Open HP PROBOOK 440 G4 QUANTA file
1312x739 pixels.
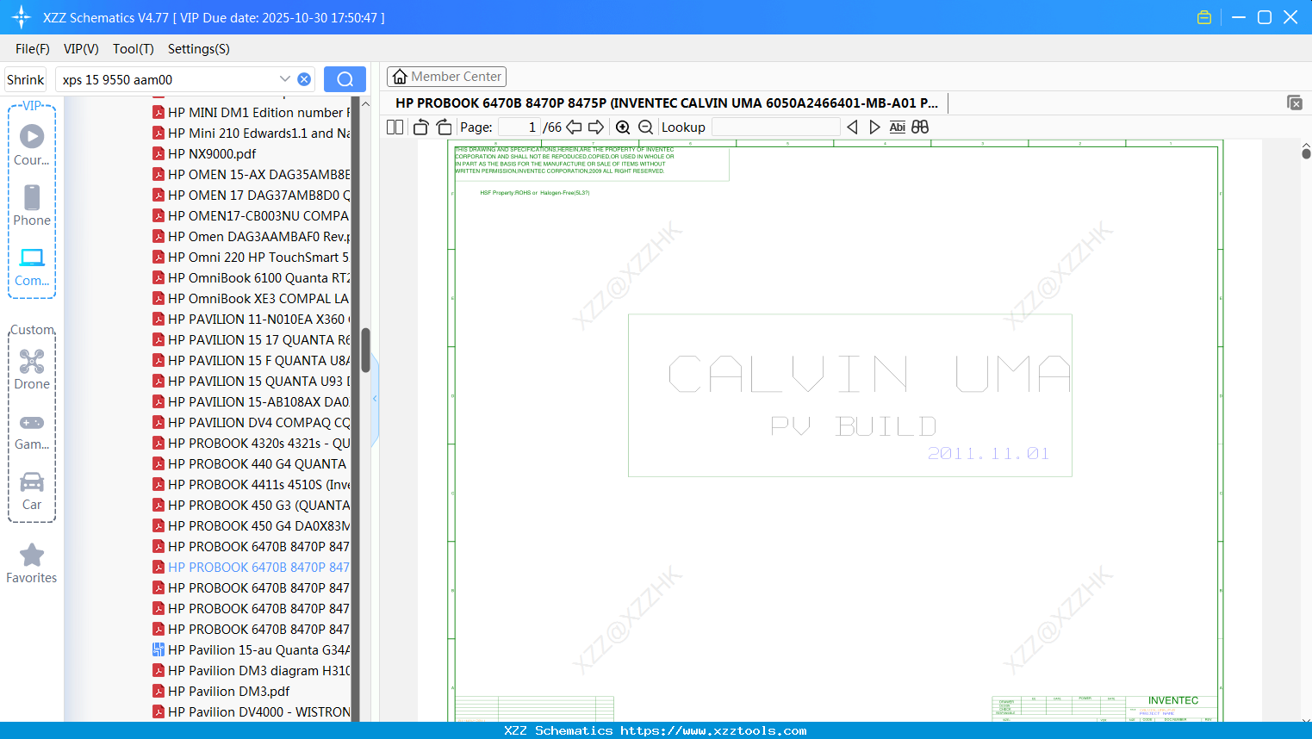(x=249, y=463)
